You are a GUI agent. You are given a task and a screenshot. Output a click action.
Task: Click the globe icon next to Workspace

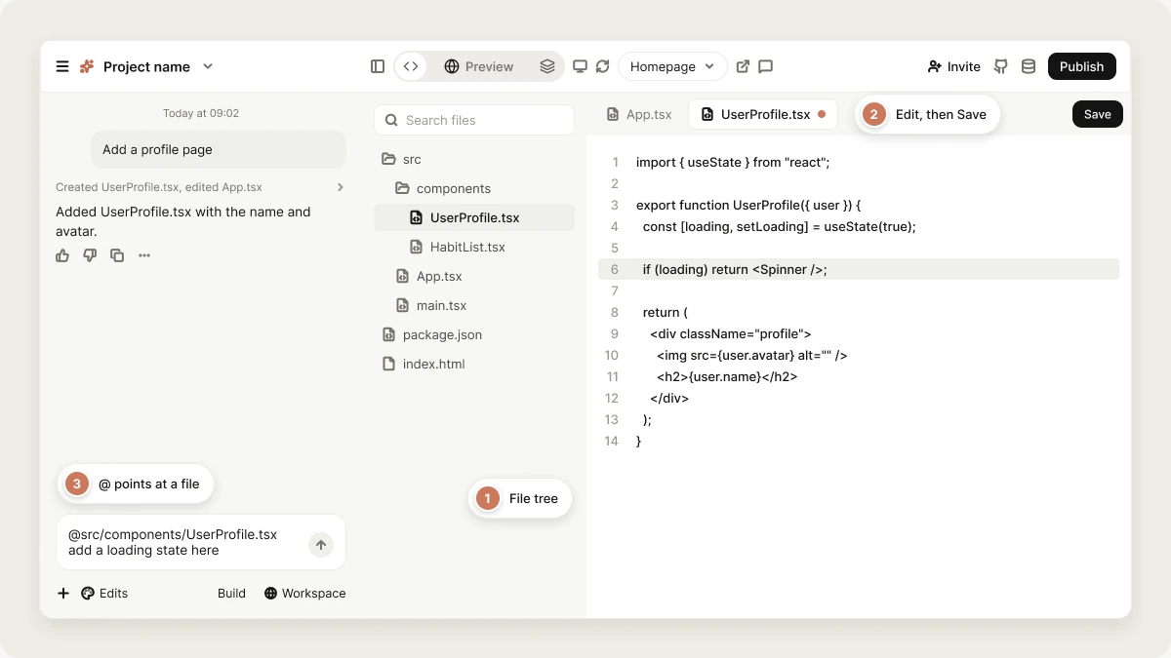(x=270, y=593)
